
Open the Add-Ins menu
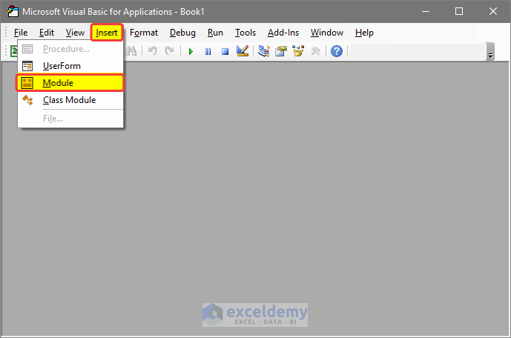tap(283, 33)
